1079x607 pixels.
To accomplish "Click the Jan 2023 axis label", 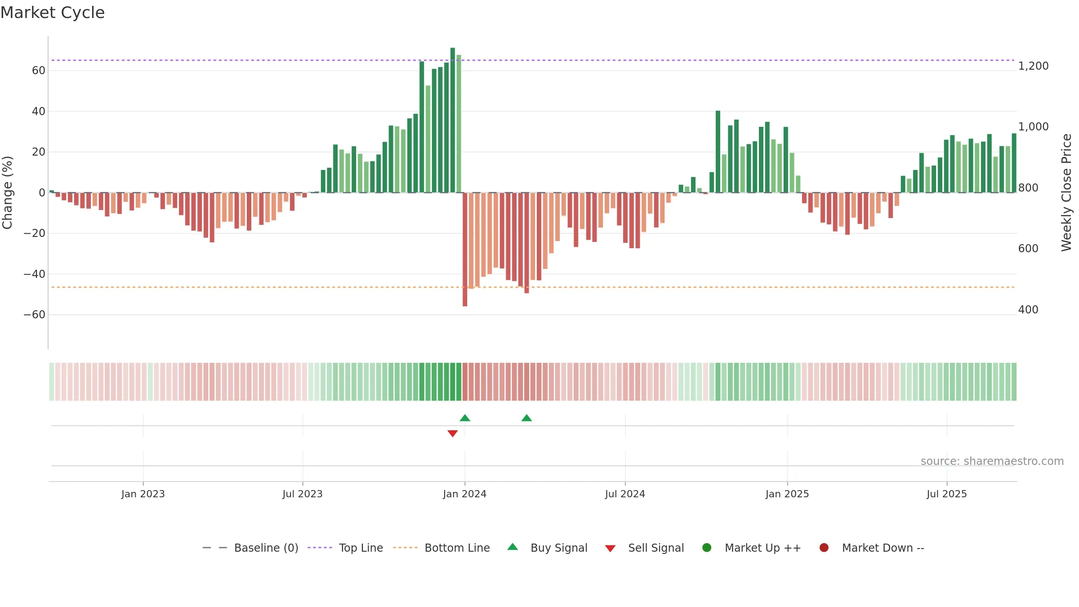I will pyautogui.click(x=143, y=494).
